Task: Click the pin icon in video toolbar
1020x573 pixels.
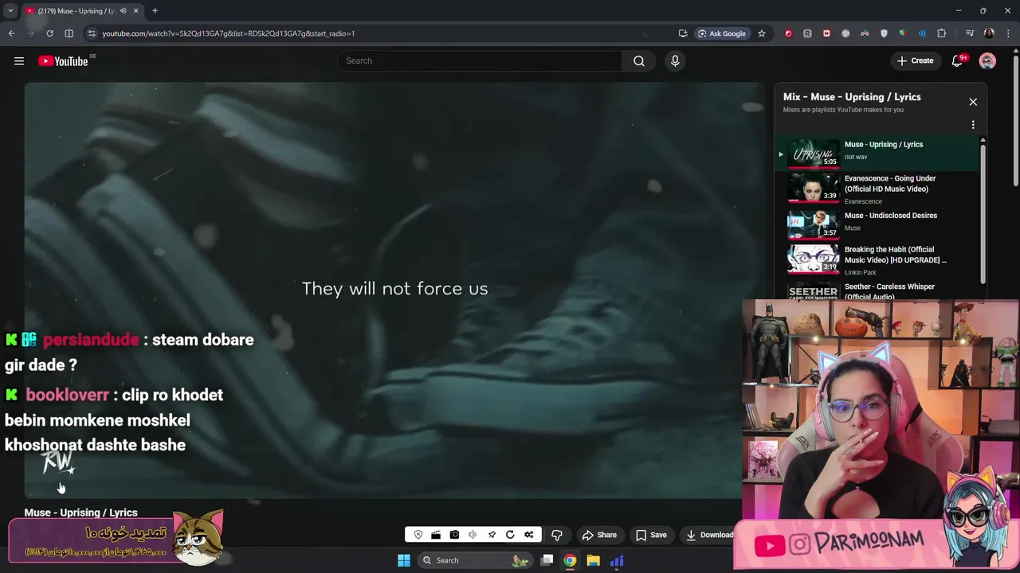Action: 492,535
